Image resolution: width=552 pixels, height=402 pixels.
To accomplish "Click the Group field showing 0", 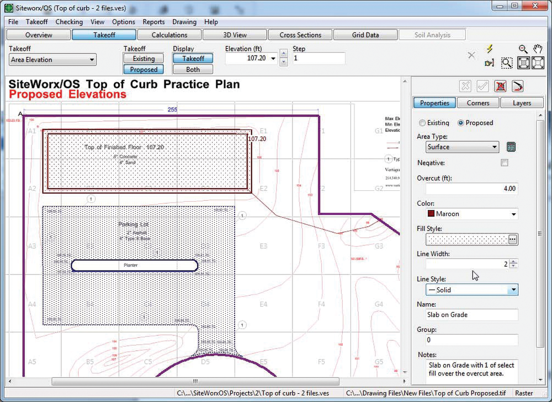I will click(x=472, y=340).
